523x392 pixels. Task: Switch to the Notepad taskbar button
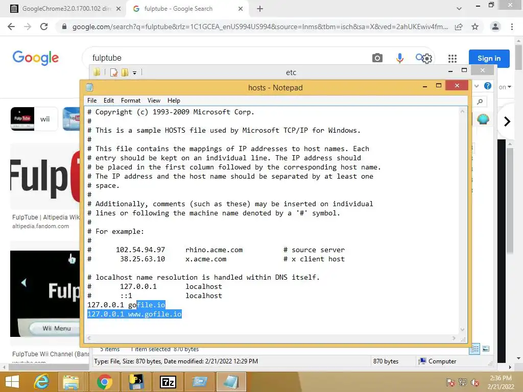[231, 382]
